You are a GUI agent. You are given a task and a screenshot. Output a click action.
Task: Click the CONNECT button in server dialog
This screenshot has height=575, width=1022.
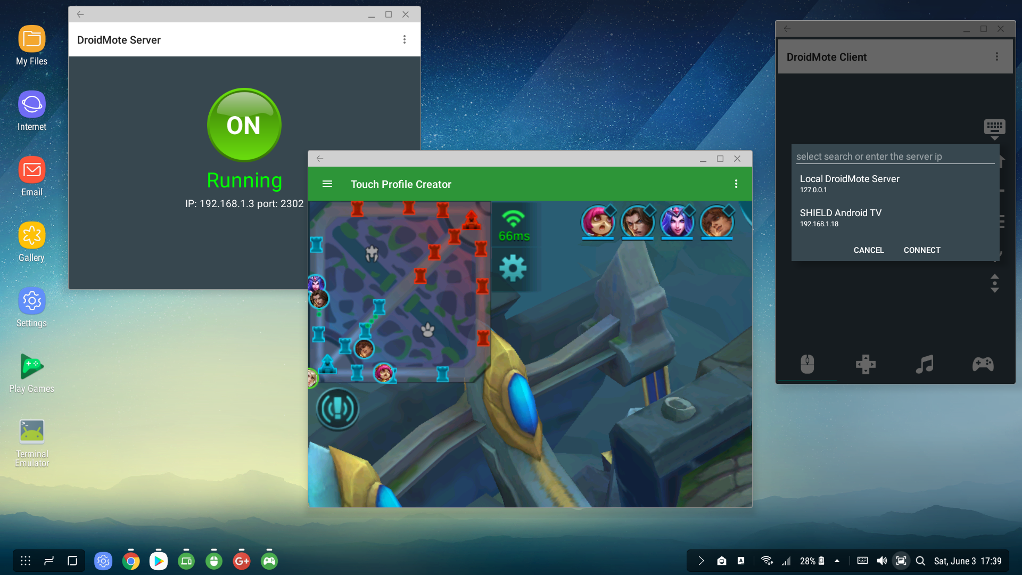[922, 250]
